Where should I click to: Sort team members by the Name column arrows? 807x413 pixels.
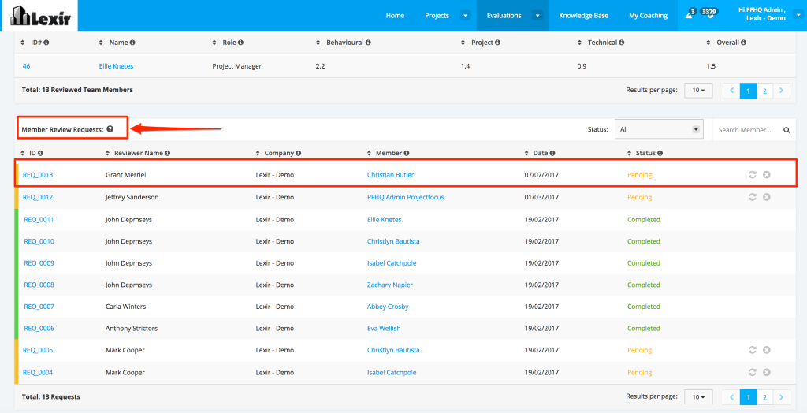[102, 43]
